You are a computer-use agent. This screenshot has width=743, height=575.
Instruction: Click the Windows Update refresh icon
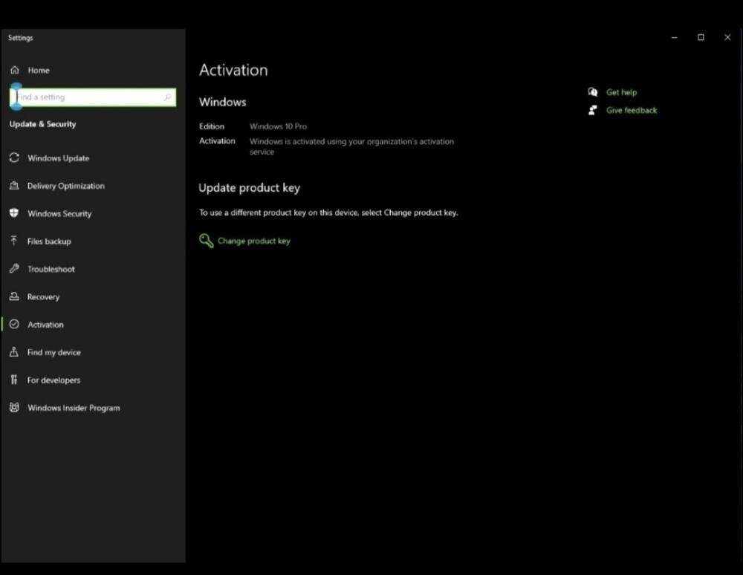pos(14,157)
